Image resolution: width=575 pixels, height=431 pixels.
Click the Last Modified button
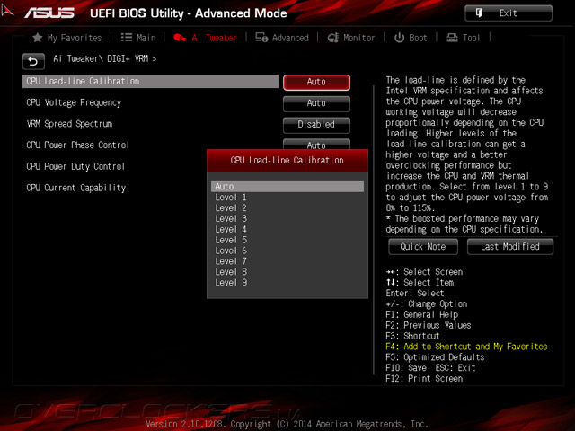tap(510, 247)
